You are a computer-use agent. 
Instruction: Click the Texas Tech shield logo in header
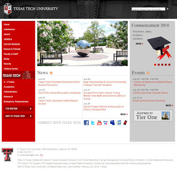8,9
